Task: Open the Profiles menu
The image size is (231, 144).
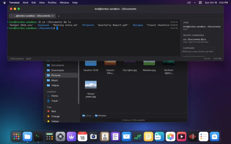Action: click(x=52, y=3)
